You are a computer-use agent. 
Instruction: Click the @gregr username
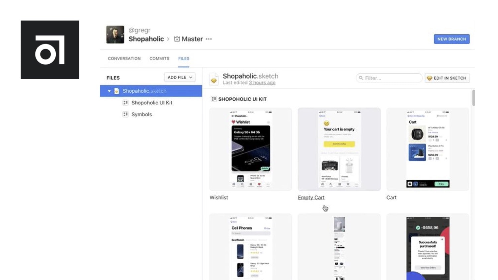[x=139, y=30]
